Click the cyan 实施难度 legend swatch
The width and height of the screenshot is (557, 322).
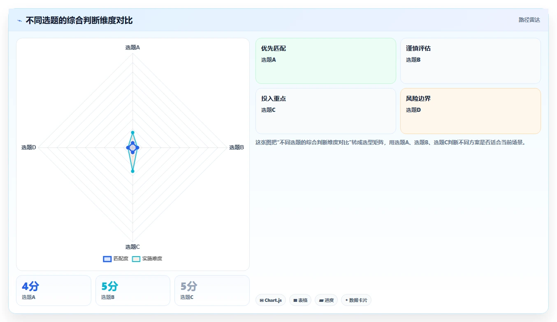pyautogui.click(x=136, y=259)
